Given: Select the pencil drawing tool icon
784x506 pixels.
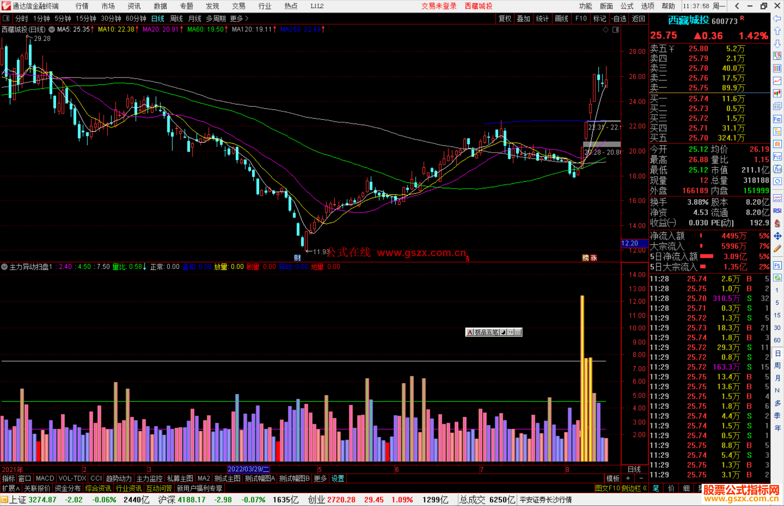Looking at the screenshot, I should (777, 248).
